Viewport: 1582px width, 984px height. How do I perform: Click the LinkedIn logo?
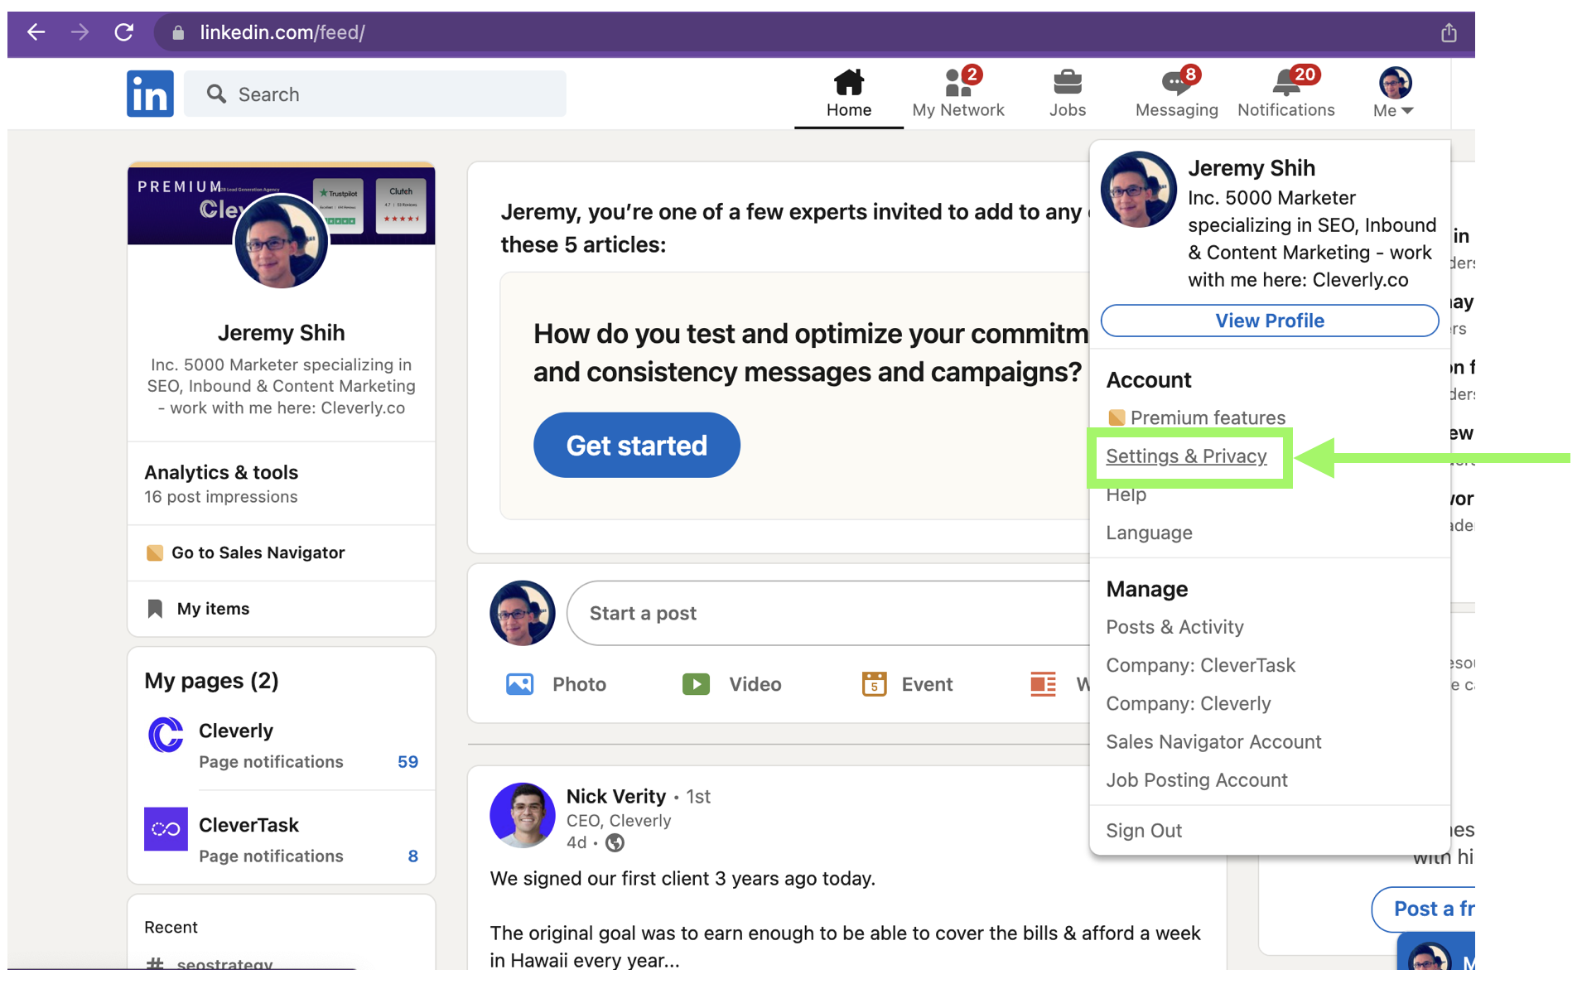coord(150,93)
